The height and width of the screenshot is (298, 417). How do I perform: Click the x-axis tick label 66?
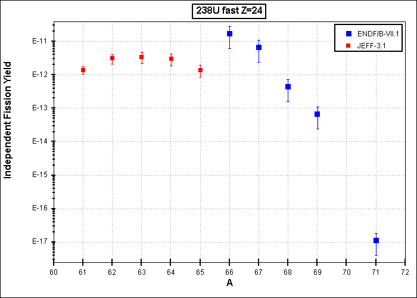coord(229,272)
